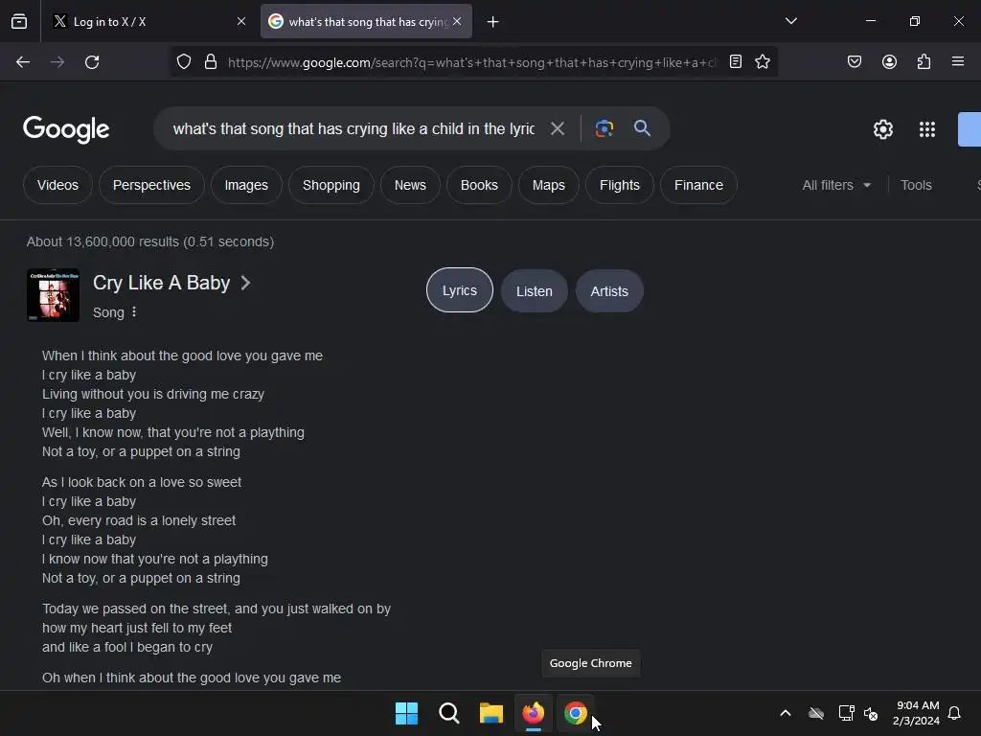Open Firefox application hamburger menu

(x=958, y=62)
